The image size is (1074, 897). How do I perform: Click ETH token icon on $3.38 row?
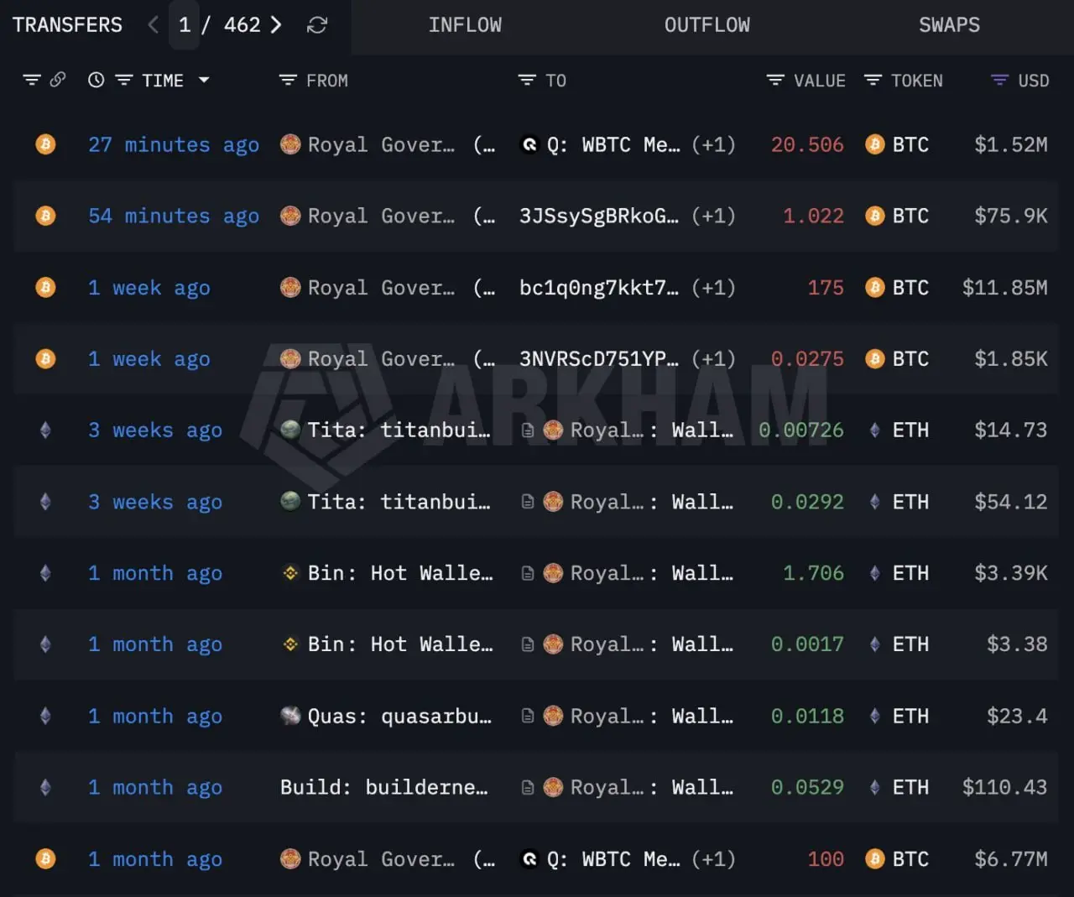coord(875,644)
